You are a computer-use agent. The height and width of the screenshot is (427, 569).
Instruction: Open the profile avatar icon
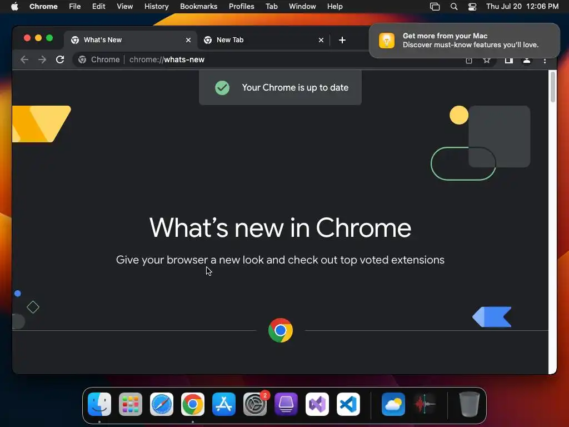point(527,60)
